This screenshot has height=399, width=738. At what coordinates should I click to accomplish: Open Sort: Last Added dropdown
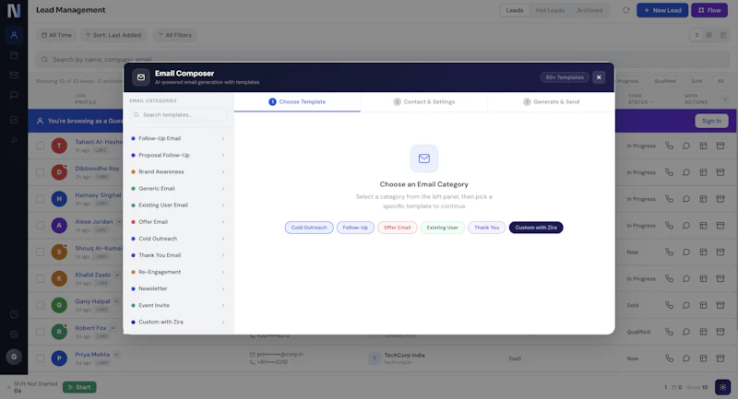(113, 35)
